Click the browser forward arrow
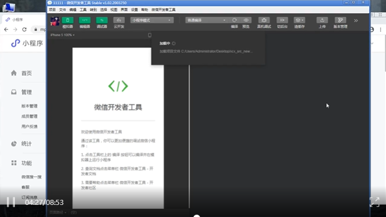The width and height of the screenshot is (386, 217). [16, 29]
